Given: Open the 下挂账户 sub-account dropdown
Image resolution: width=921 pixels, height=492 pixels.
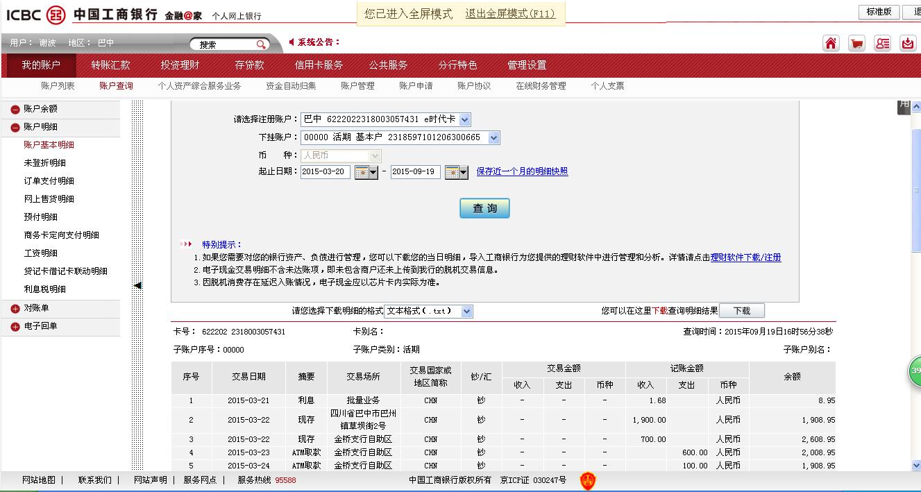Looking at the screenshot, I should point(493,137).
